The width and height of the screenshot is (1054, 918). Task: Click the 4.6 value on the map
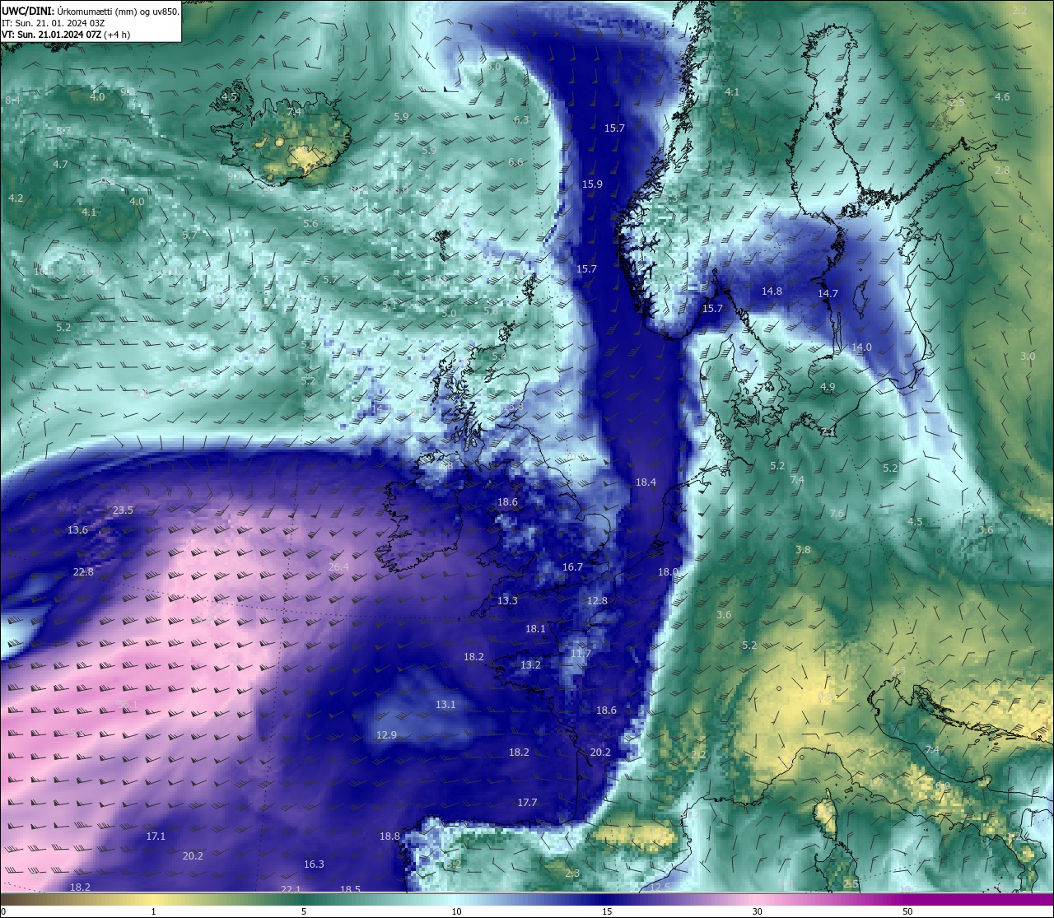pos(1002,97)
